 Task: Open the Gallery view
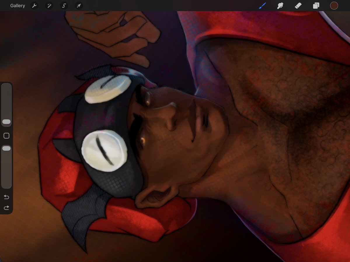tap(18, 6)
